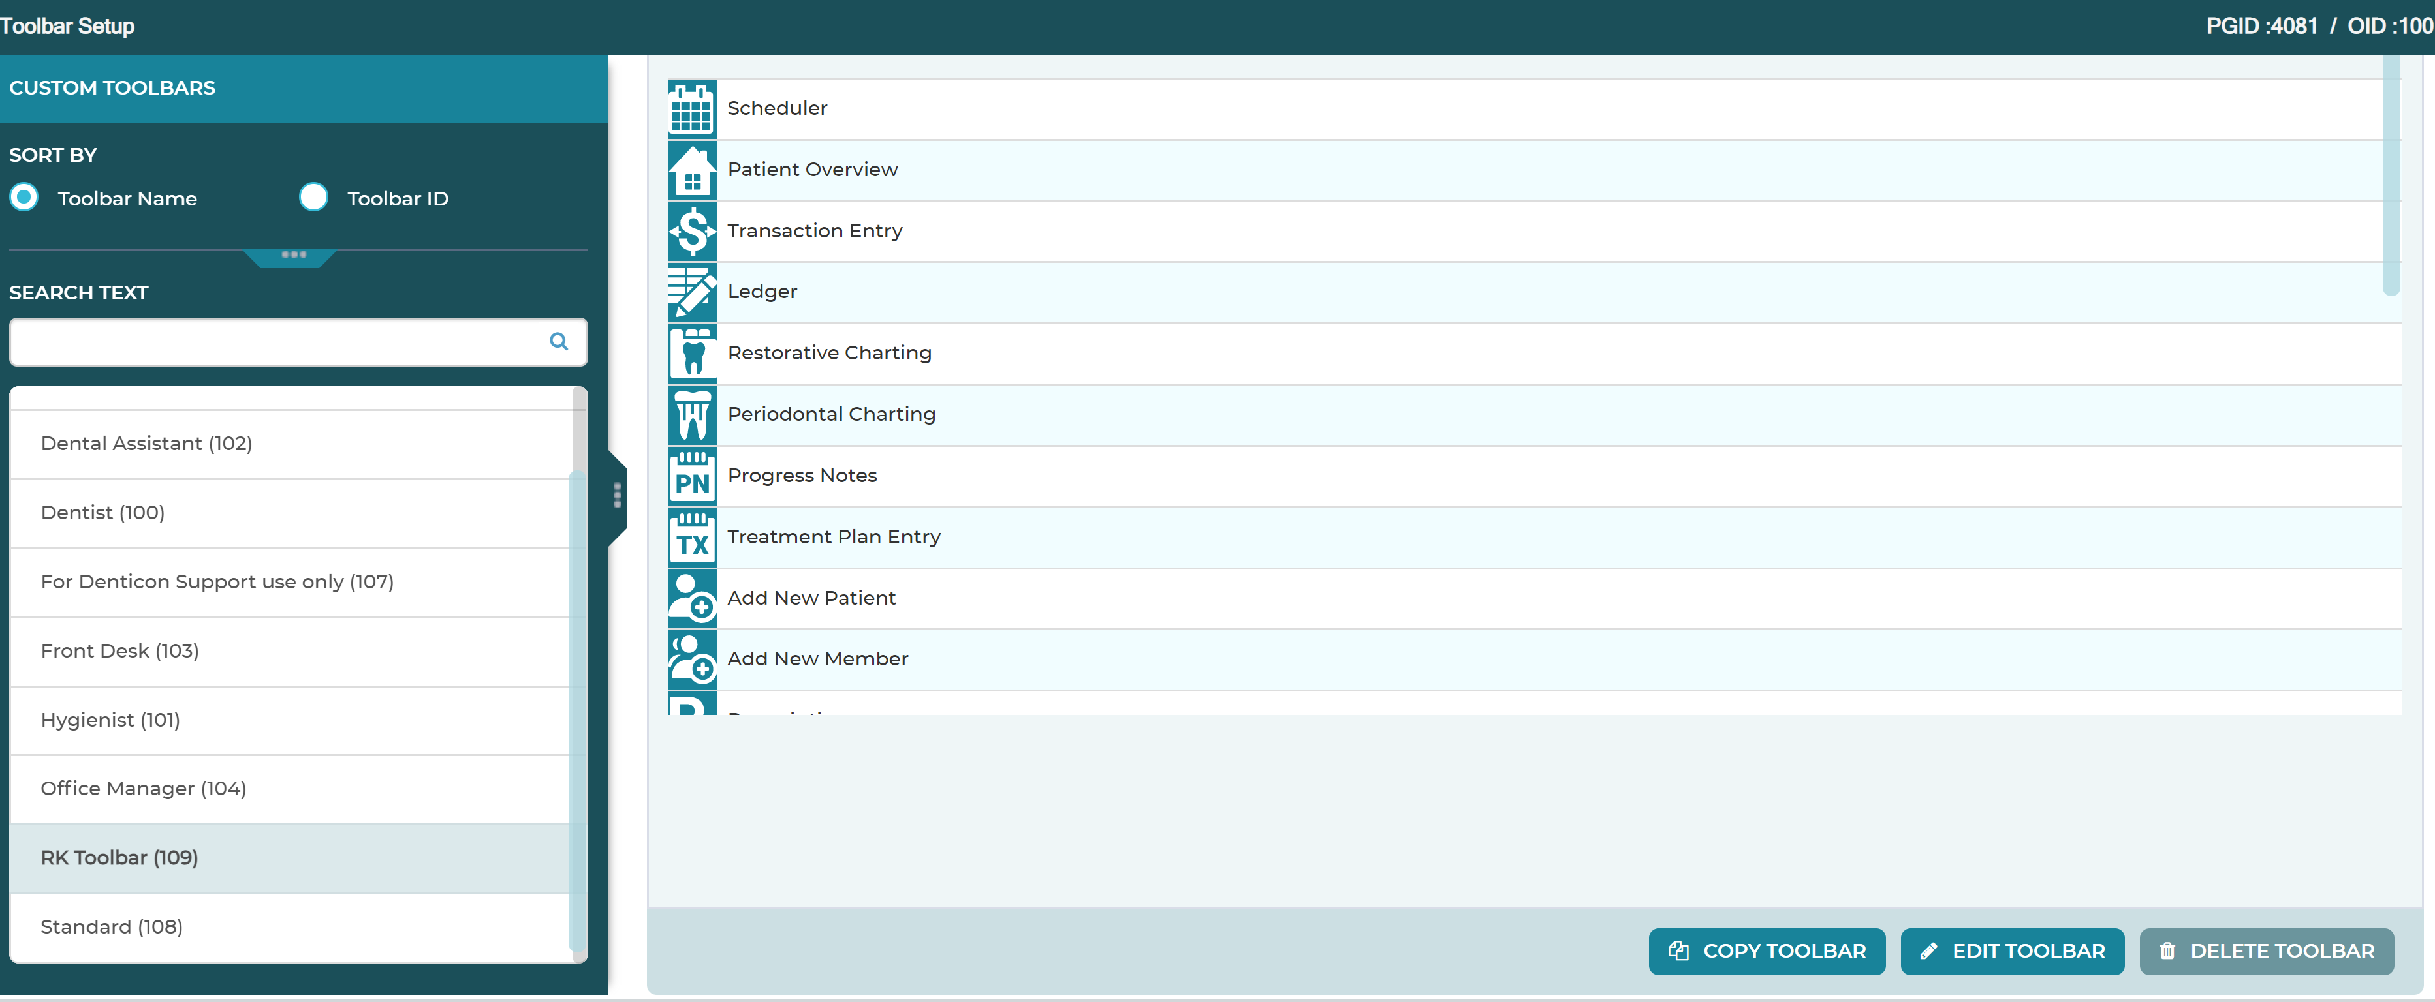2435x1002 pixels.
Task: Select the Periodontal Charting icon
Action: tap(692, 416)
